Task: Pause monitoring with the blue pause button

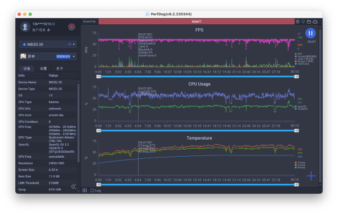Action: [310, 33]
